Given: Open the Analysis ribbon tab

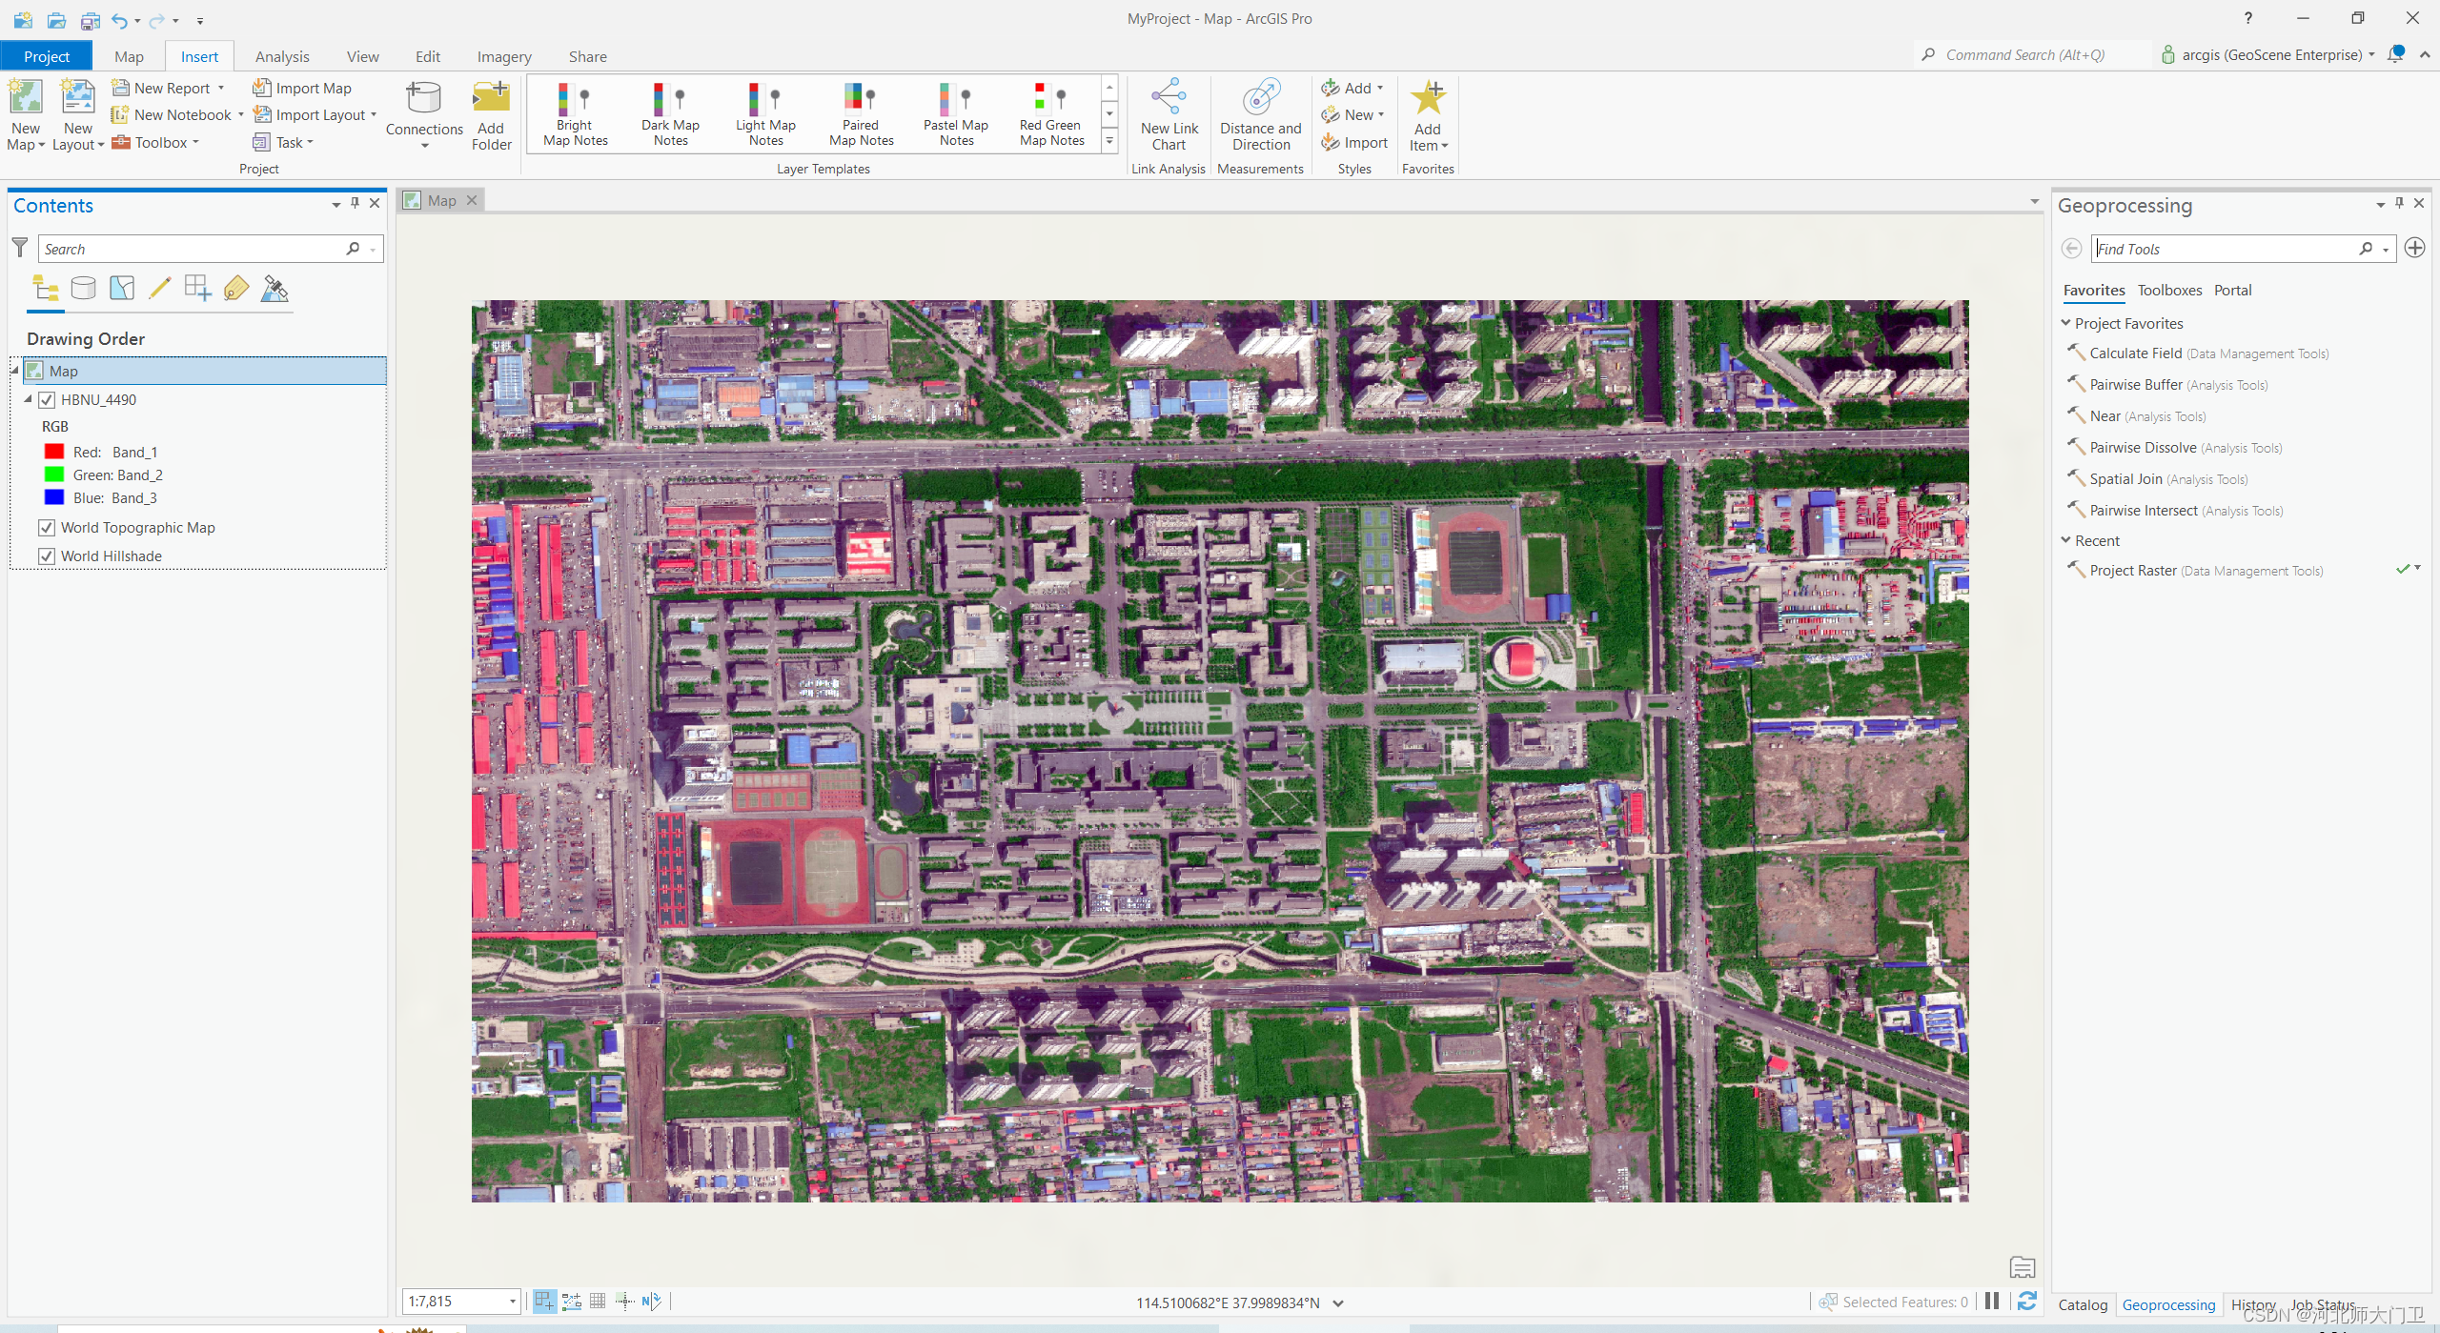Looking at the screenshot, I should [x=282, y=57].
